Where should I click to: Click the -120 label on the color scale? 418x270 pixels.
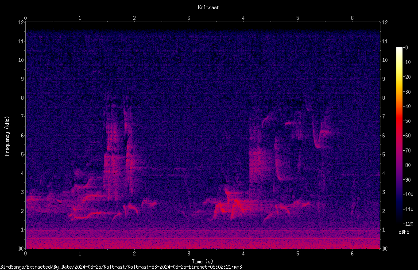(x=408, y=224)
